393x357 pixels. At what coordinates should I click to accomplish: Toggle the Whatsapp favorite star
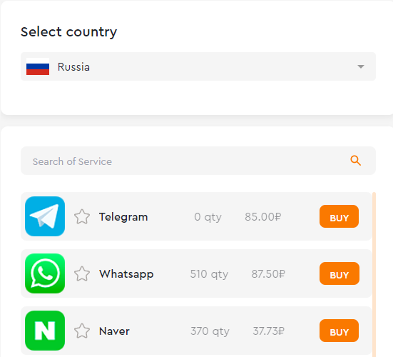tap(82, 273)
